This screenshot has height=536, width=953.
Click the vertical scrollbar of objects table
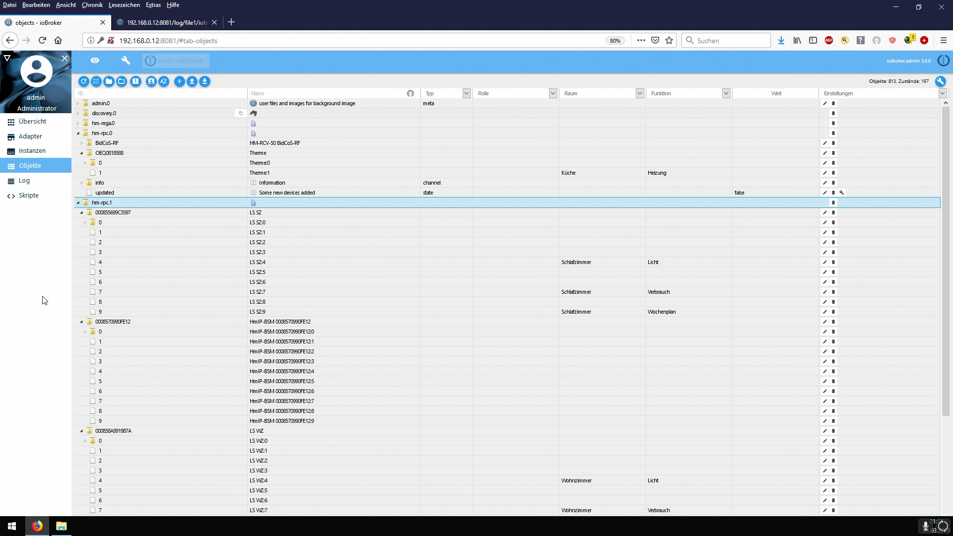[x=946, y=258]
